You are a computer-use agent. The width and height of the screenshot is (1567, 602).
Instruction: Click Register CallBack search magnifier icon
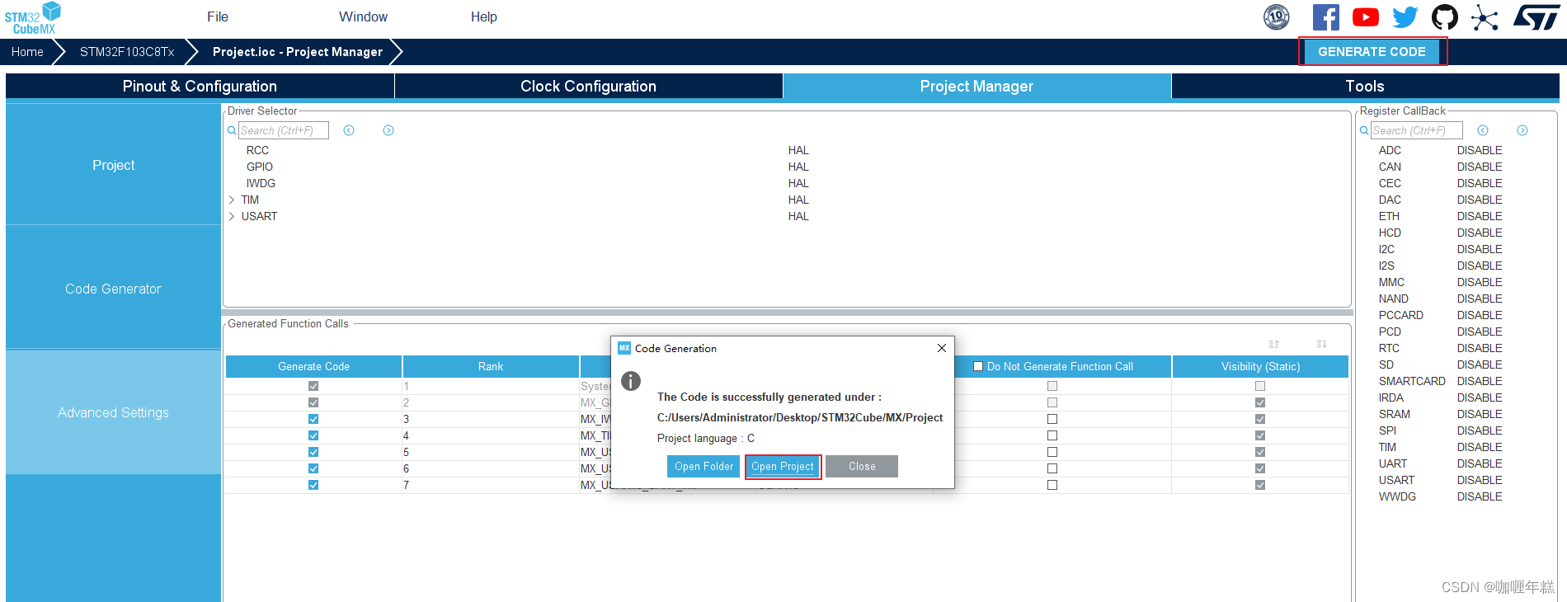click(x=1364, y=130)
